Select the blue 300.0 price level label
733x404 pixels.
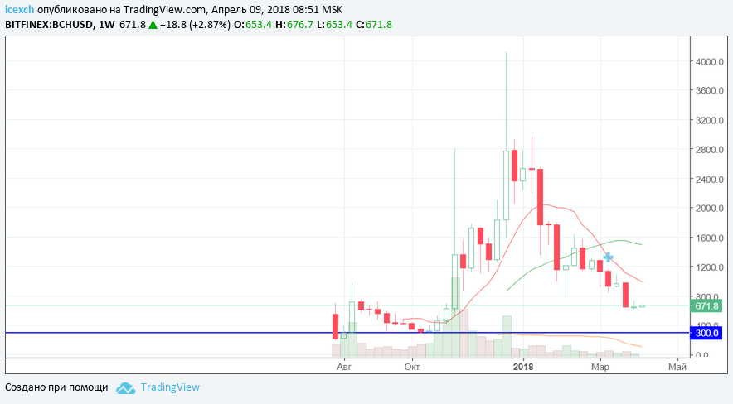click(706, 333)
